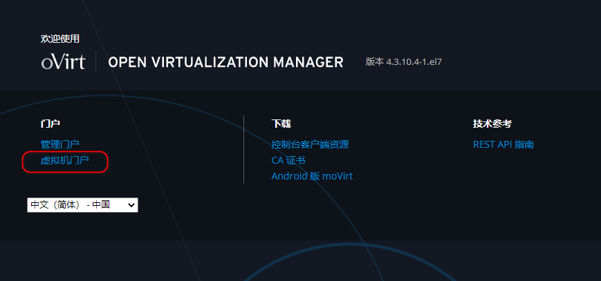Click the 版本 4.3.10.4-1.el7 text

[x=404, y=61]
